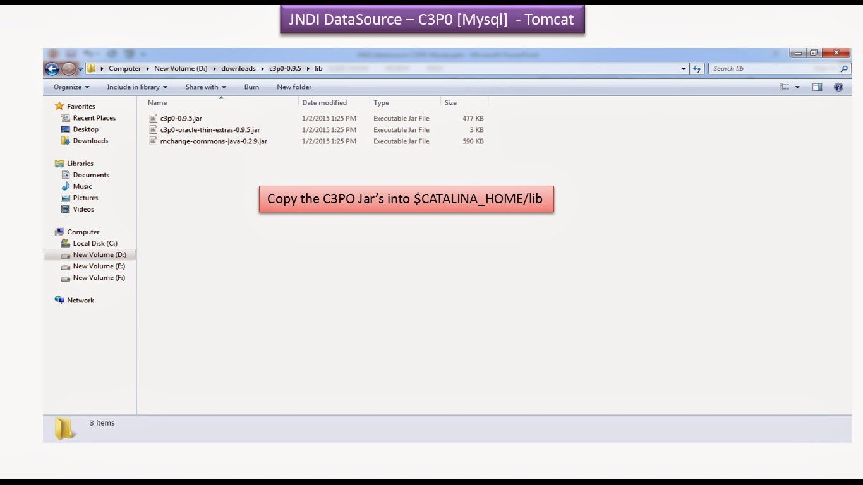Open New Volume (F:) in the sidebar
Viewport: 863px width, 485px height.
99,277
